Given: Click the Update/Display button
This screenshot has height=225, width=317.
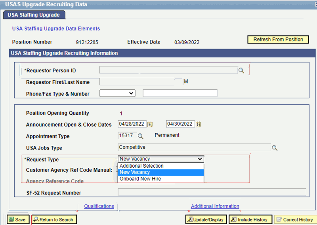Looking at the screenshot, I should [x=206, y=219].
